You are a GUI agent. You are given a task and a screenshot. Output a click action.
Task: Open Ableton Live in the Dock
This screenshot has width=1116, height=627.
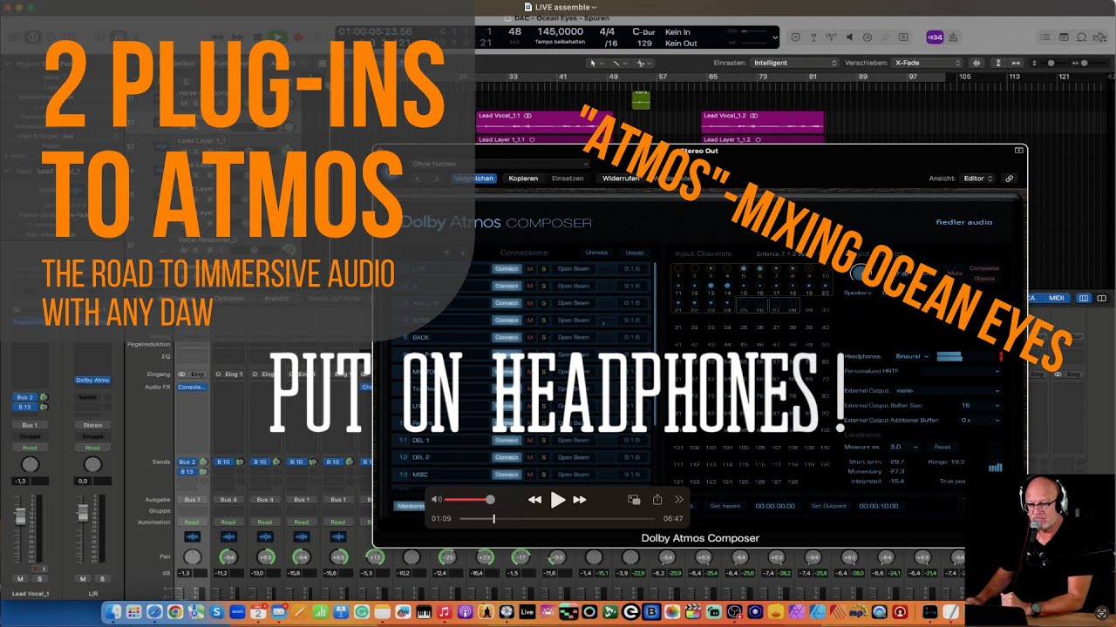[x=527, y=613]
